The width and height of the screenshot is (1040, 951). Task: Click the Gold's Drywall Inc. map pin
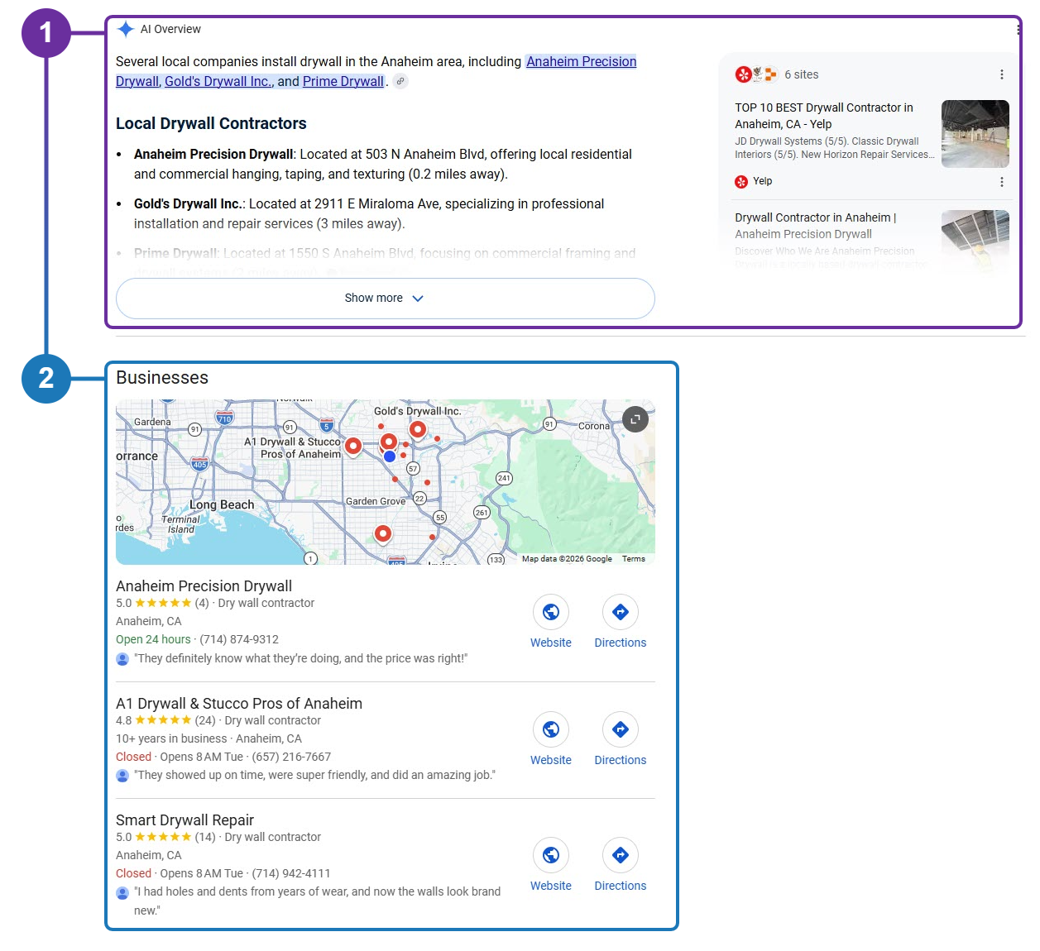418,429
